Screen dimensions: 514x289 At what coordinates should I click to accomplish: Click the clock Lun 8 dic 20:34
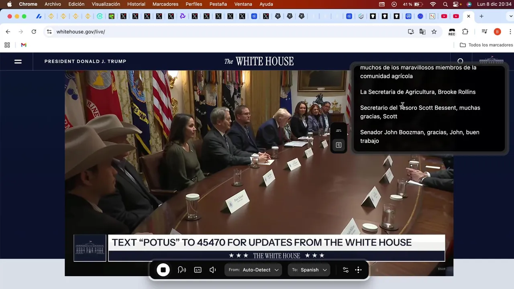(494, 4)
